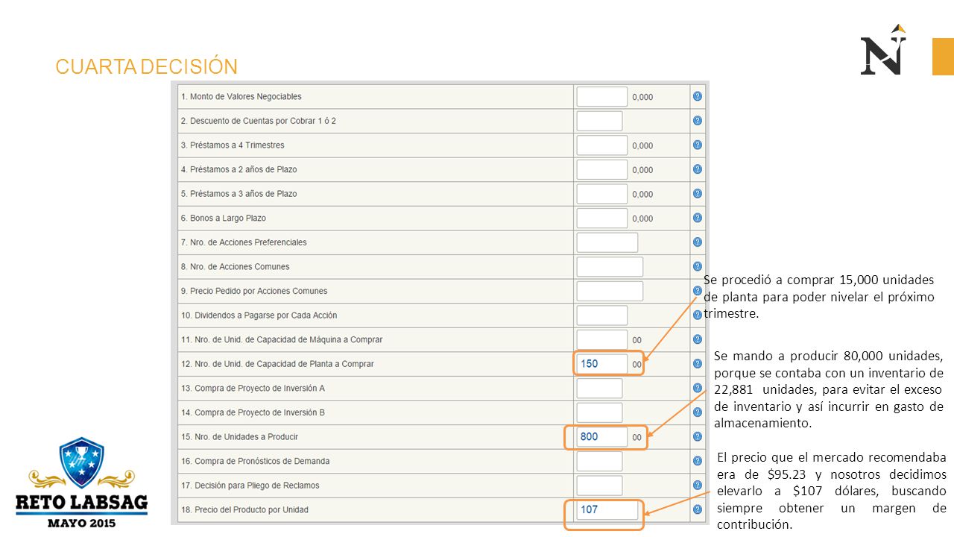The width and height of the screenshot is (954, 537).
Task: Select the Dividendos a Pagarse por Cada Acción field
Action: (x=602, y=315)
